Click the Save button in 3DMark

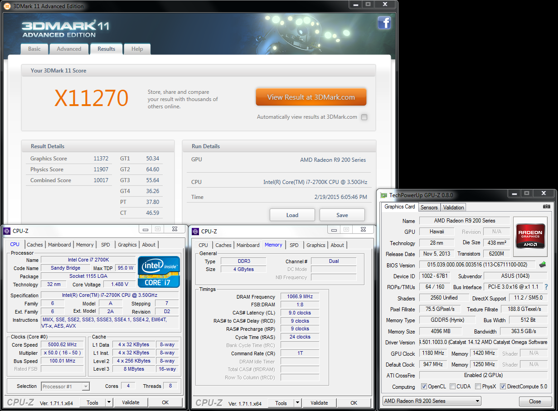342,215
